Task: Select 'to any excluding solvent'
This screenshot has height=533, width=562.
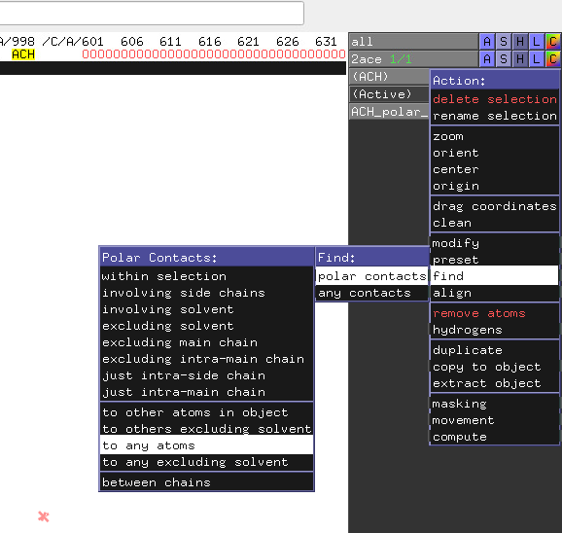Action: click(207, 462)
